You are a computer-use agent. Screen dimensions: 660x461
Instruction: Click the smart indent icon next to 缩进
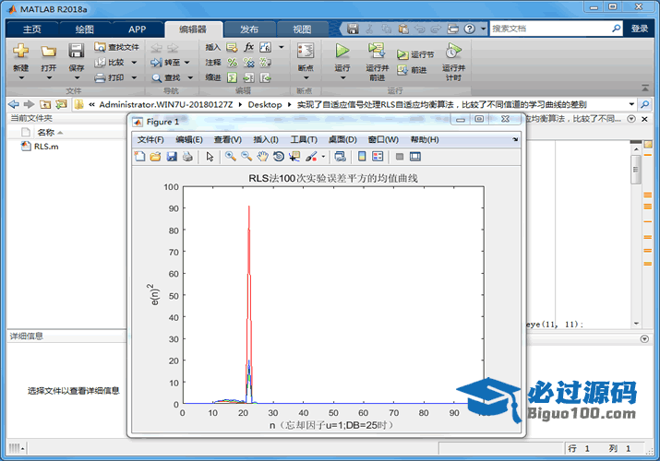tap(232, 77)
